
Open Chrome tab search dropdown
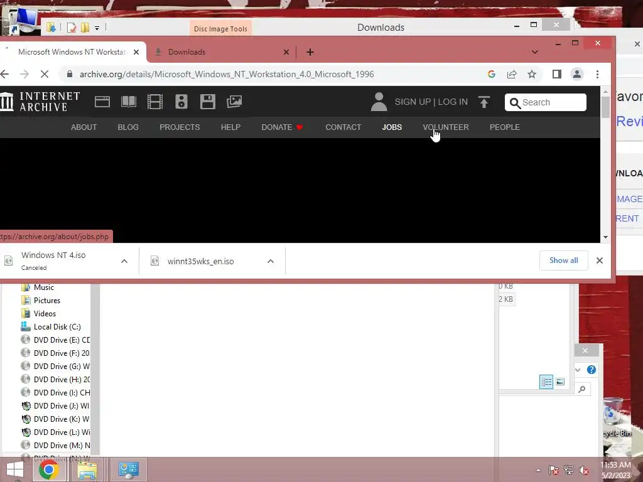pos(535,52)
